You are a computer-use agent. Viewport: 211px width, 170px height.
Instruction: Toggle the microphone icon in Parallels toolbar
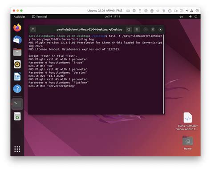point(164,11)
